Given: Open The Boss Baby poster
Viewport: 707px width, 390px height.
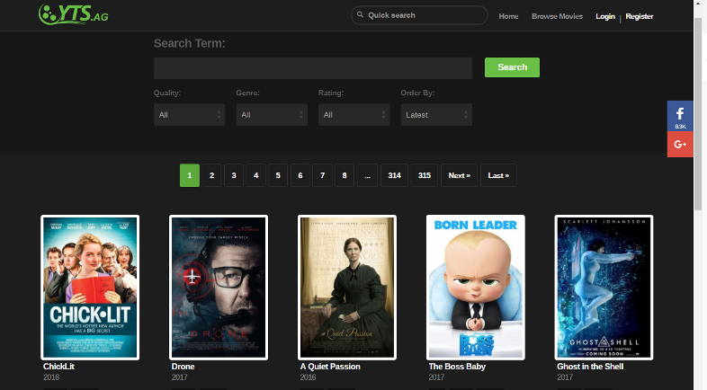Looking at the screenshot, I should (476, 288).
